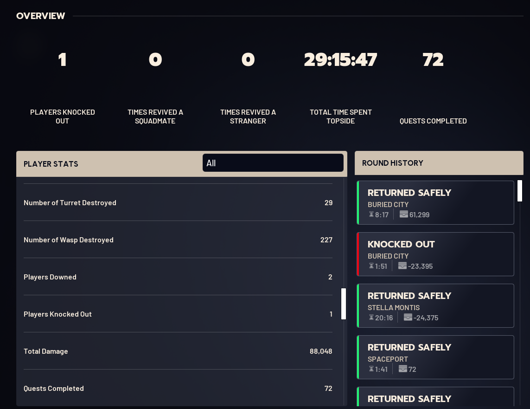
Task: Select the Quests Completed stat row
Action: [178, 389]
